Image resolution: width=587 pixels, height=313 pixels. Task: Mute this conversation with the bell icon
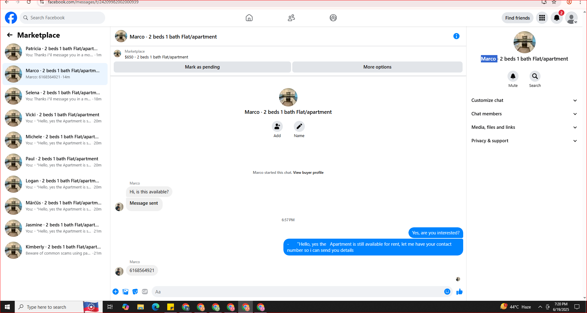[513, 76]
